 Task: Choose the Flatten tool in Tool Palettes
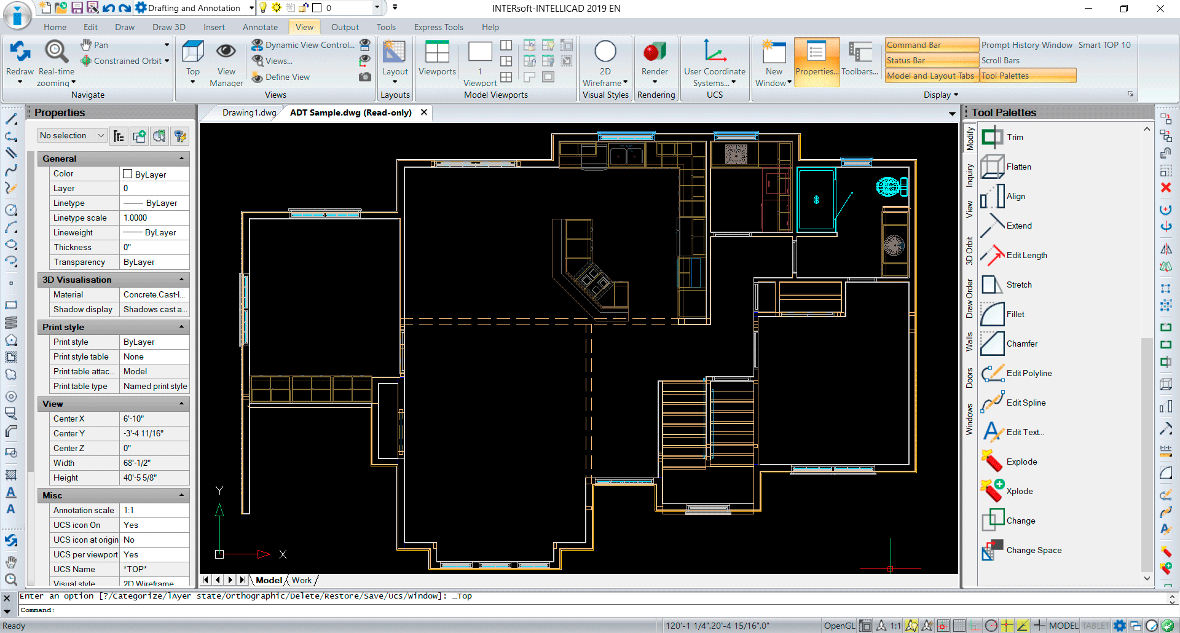tap(1006, 167)
